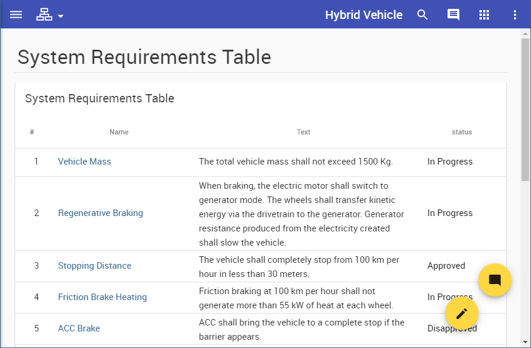The height and width of the screenshot is (348, 531).
Task: Open the Regenerative Braking requirement link
Action: [101, 213]
